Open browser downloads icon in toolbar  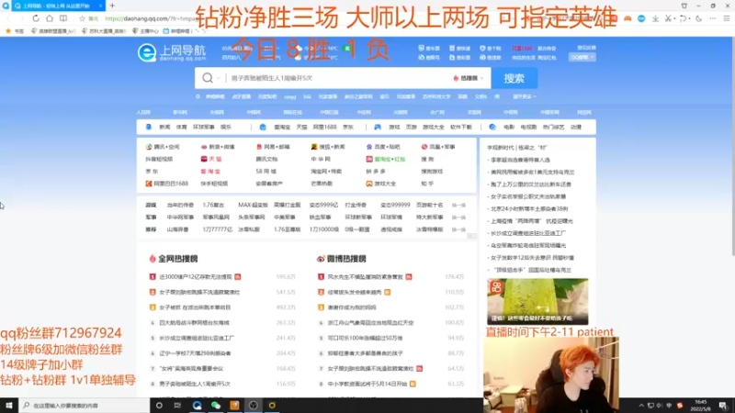(655, 18)
